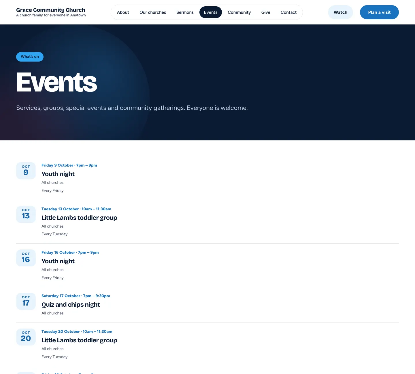Image resolution: width=415 pixels, height=374 pixels.
Task: Click 'Every Tuesday' under 20 October event
Action: coord(54,357)
